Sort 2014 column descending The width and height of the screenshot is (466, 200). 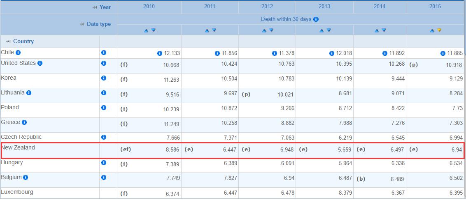(x=384, y=30)
